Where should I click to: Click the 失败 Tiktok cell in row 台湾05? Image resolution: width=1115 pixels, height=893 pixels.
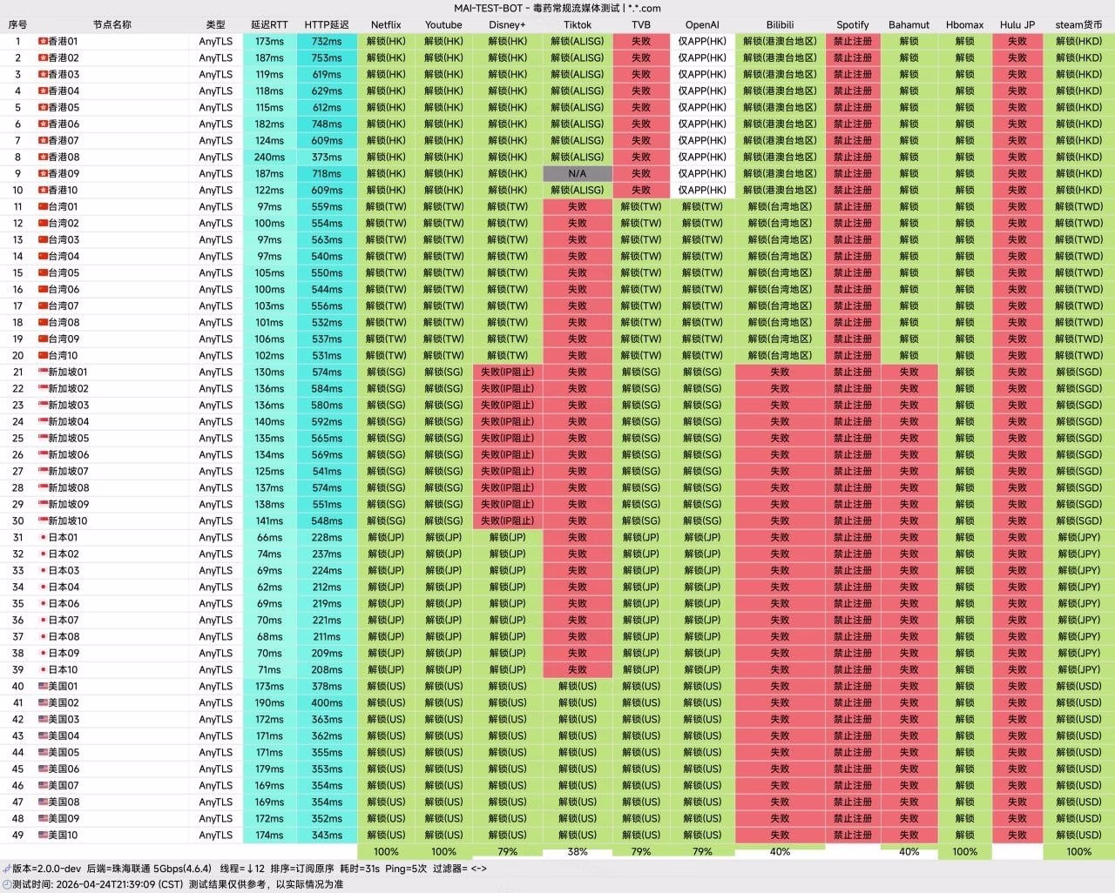point(578,272)
